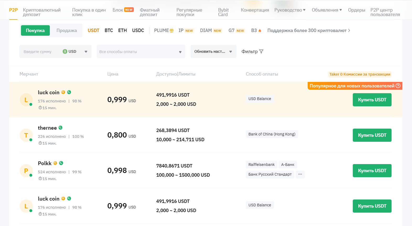The image size is (412, 226).
Task: Click the Polkk verified badge icon
Action: (x=55, y=163)
